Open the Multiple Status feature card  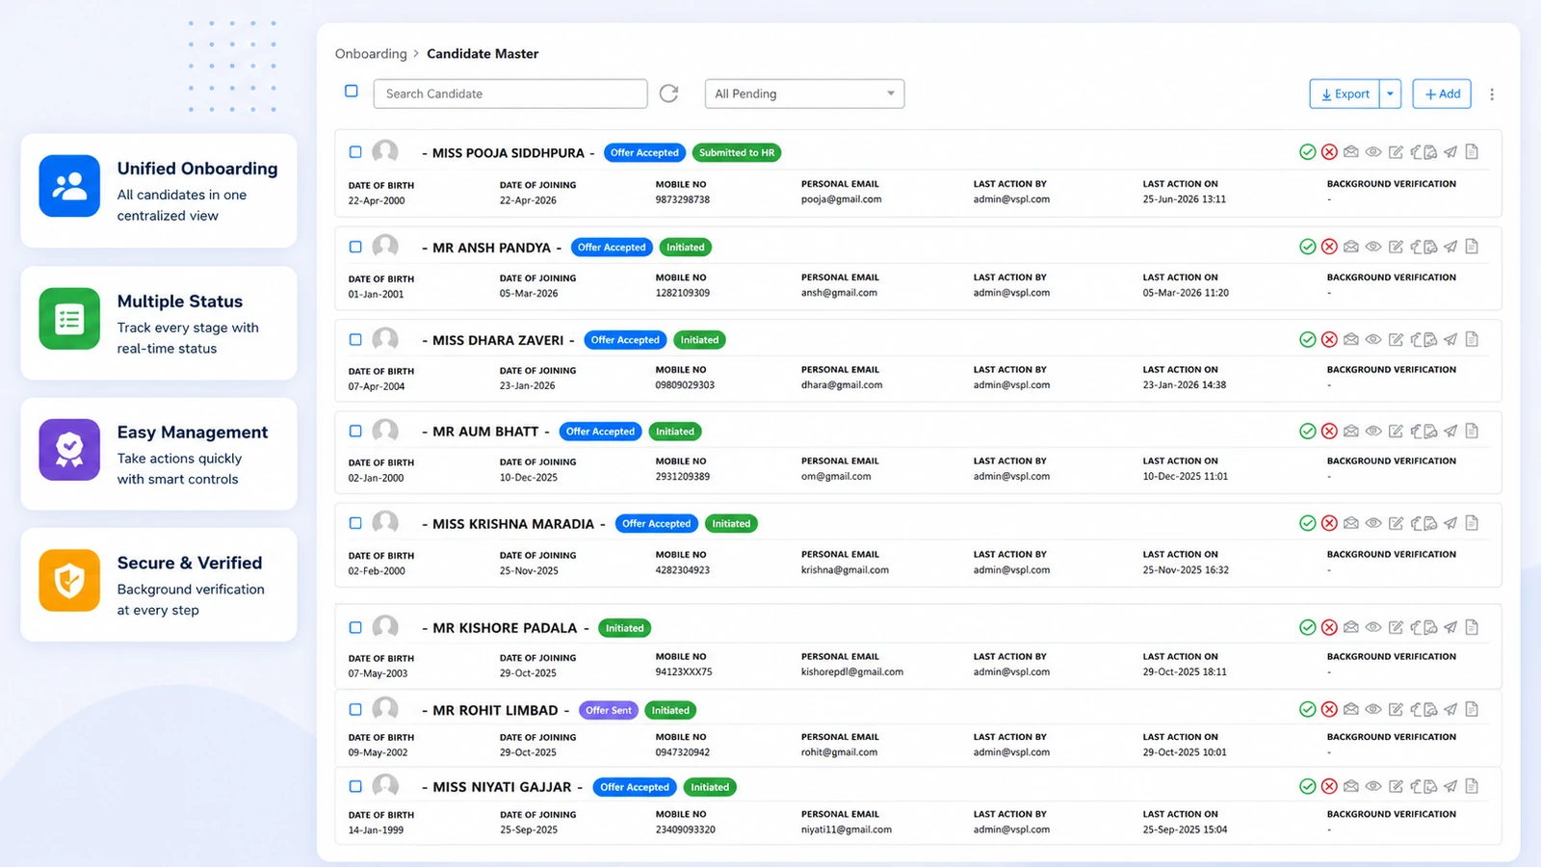click(159, 323)
